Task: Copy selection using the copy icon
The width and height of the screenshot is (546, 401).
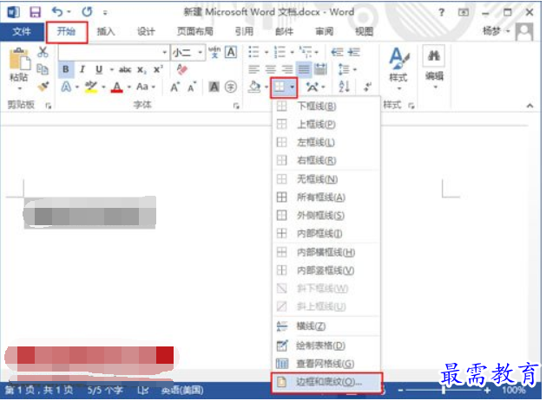Action: (43, 69)
